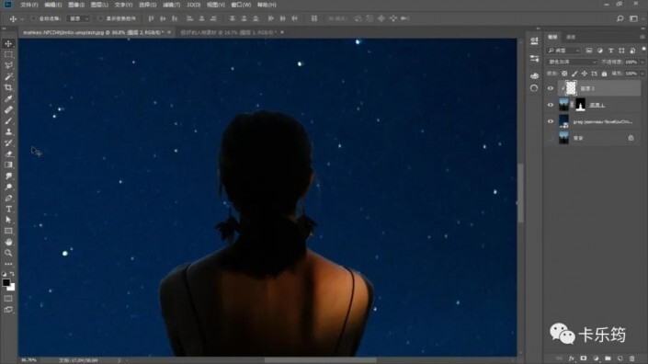The height and width of the screenshot is (364, 648).
Task: Select the Zoom tool
Action: pos(8,253)
